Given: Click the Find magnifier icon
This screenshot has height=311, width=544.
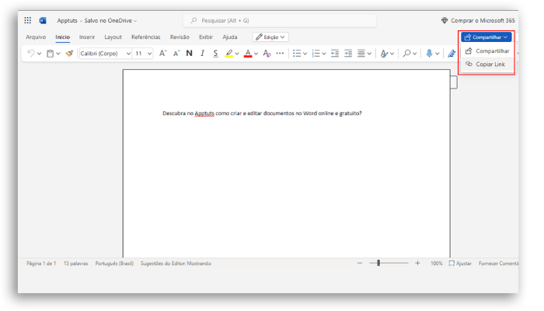Looking at the screenshot, I should click(x=406, y=54).
